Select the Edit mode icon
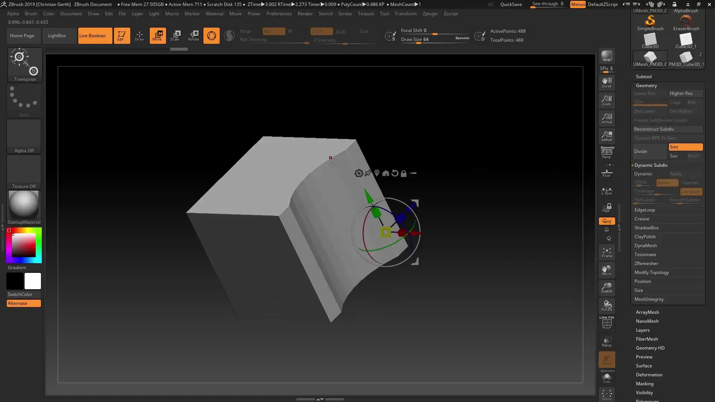Viewport: 715px width, 402px height. click(x=122, y=36)
